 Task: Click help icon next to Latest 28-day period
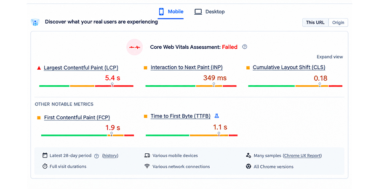pyautogui.click(x=96, y=156)
